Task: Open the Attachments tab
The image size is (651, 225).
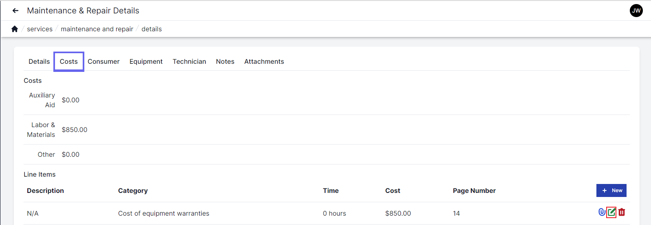Action: [x=264, y=61]
